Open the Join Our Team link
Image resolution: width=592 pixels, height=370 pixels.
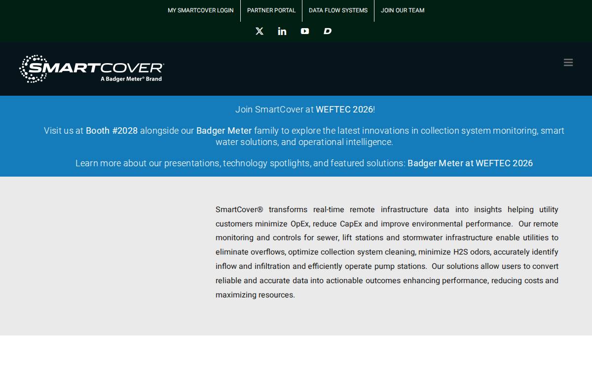pos(403,10)
